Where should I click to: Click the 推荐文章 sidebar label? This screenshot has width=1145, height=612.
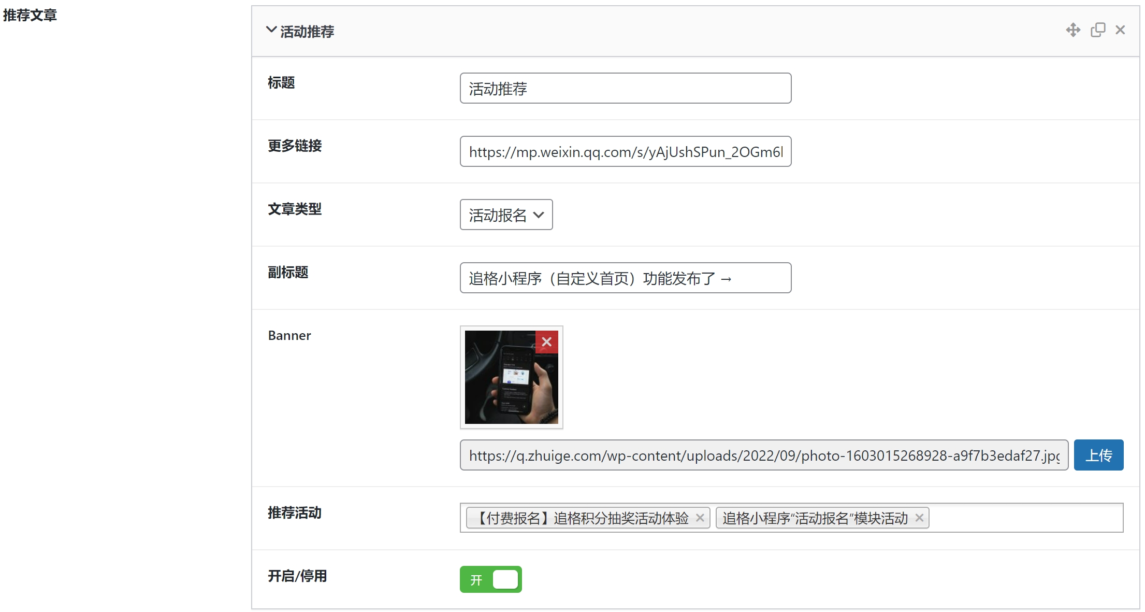(x=30, y=16)
